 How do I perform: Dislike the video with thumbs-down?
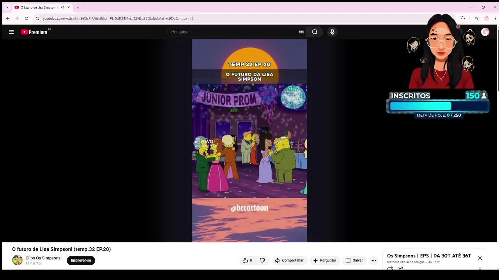262,261
